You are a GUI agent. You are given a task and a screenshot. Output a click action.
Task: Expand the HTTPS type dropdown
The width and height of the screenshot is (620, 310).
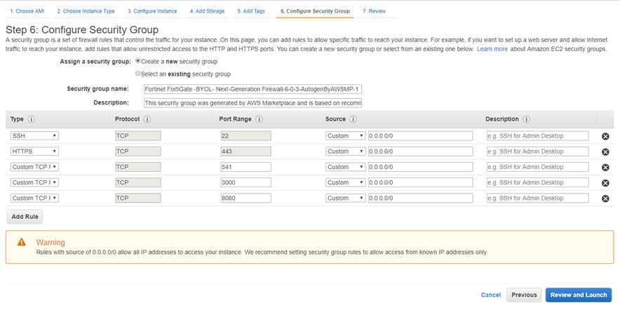pos(34,151)
